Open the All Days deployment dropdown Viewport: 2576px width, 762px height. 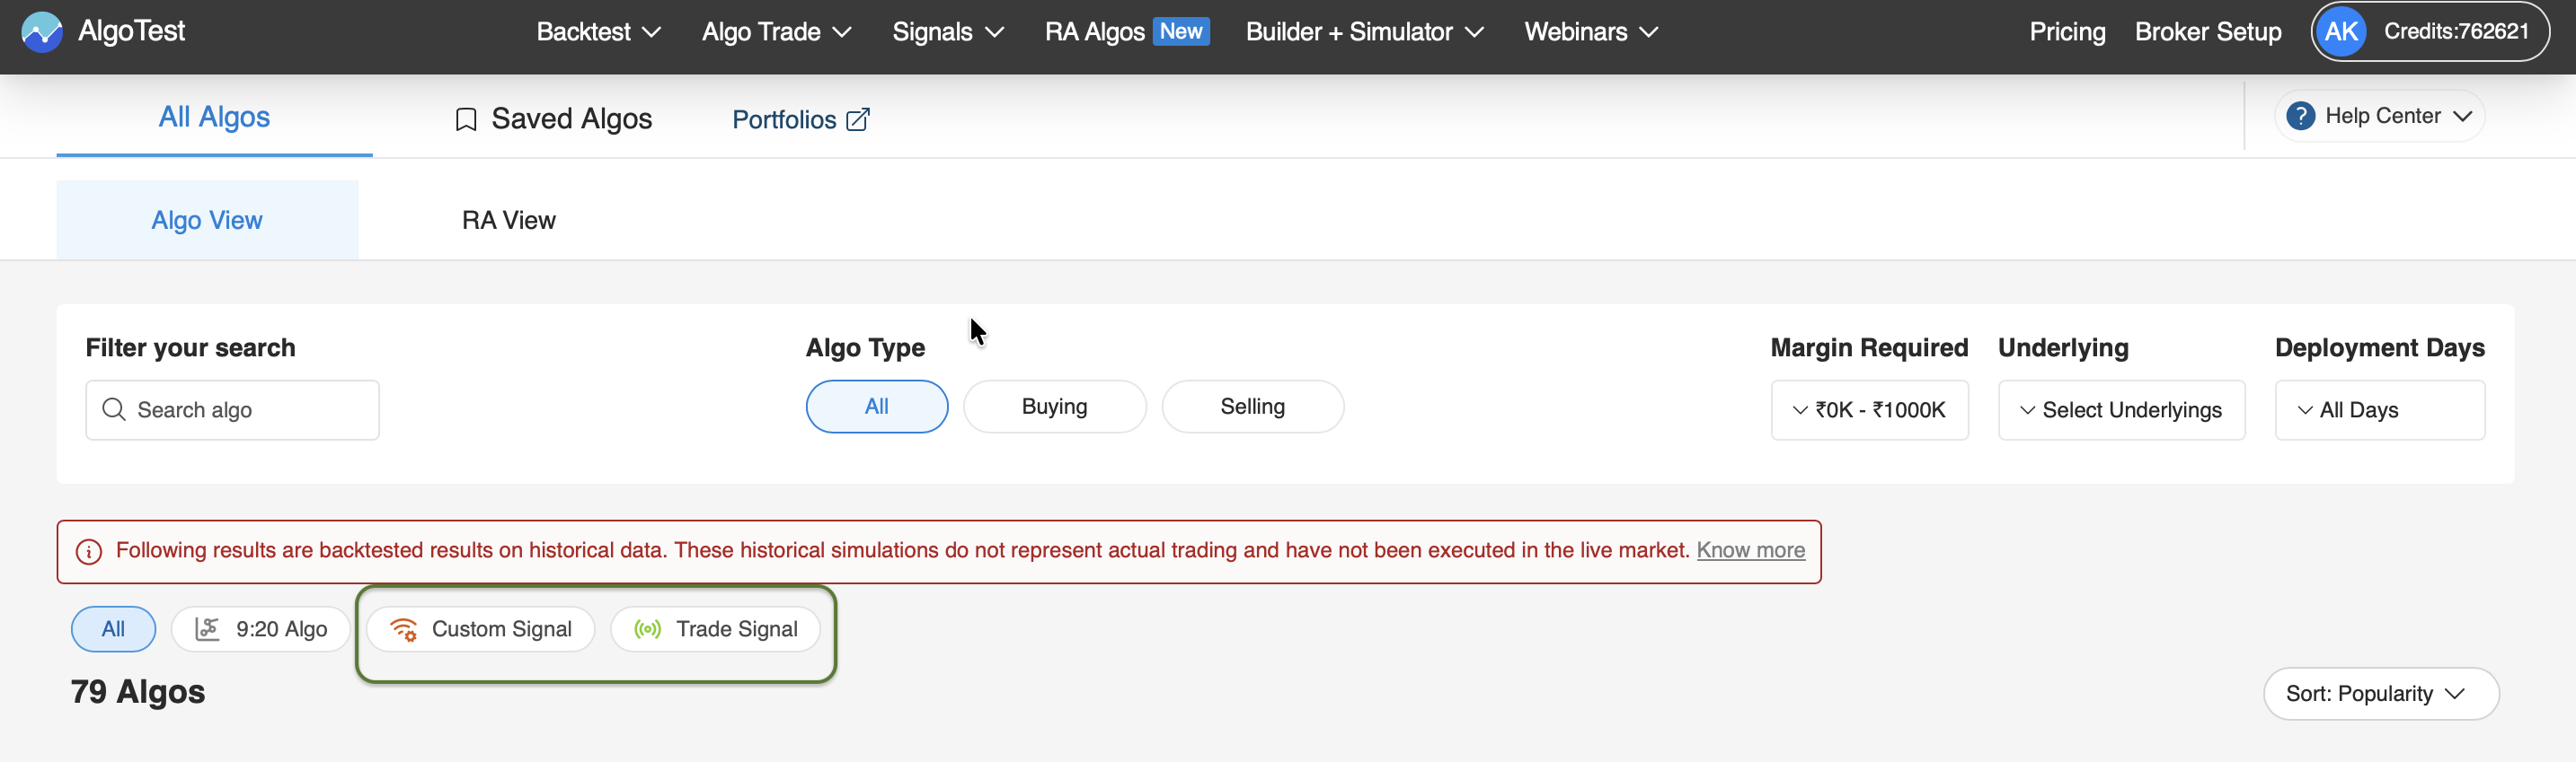tap(2379, 409)
